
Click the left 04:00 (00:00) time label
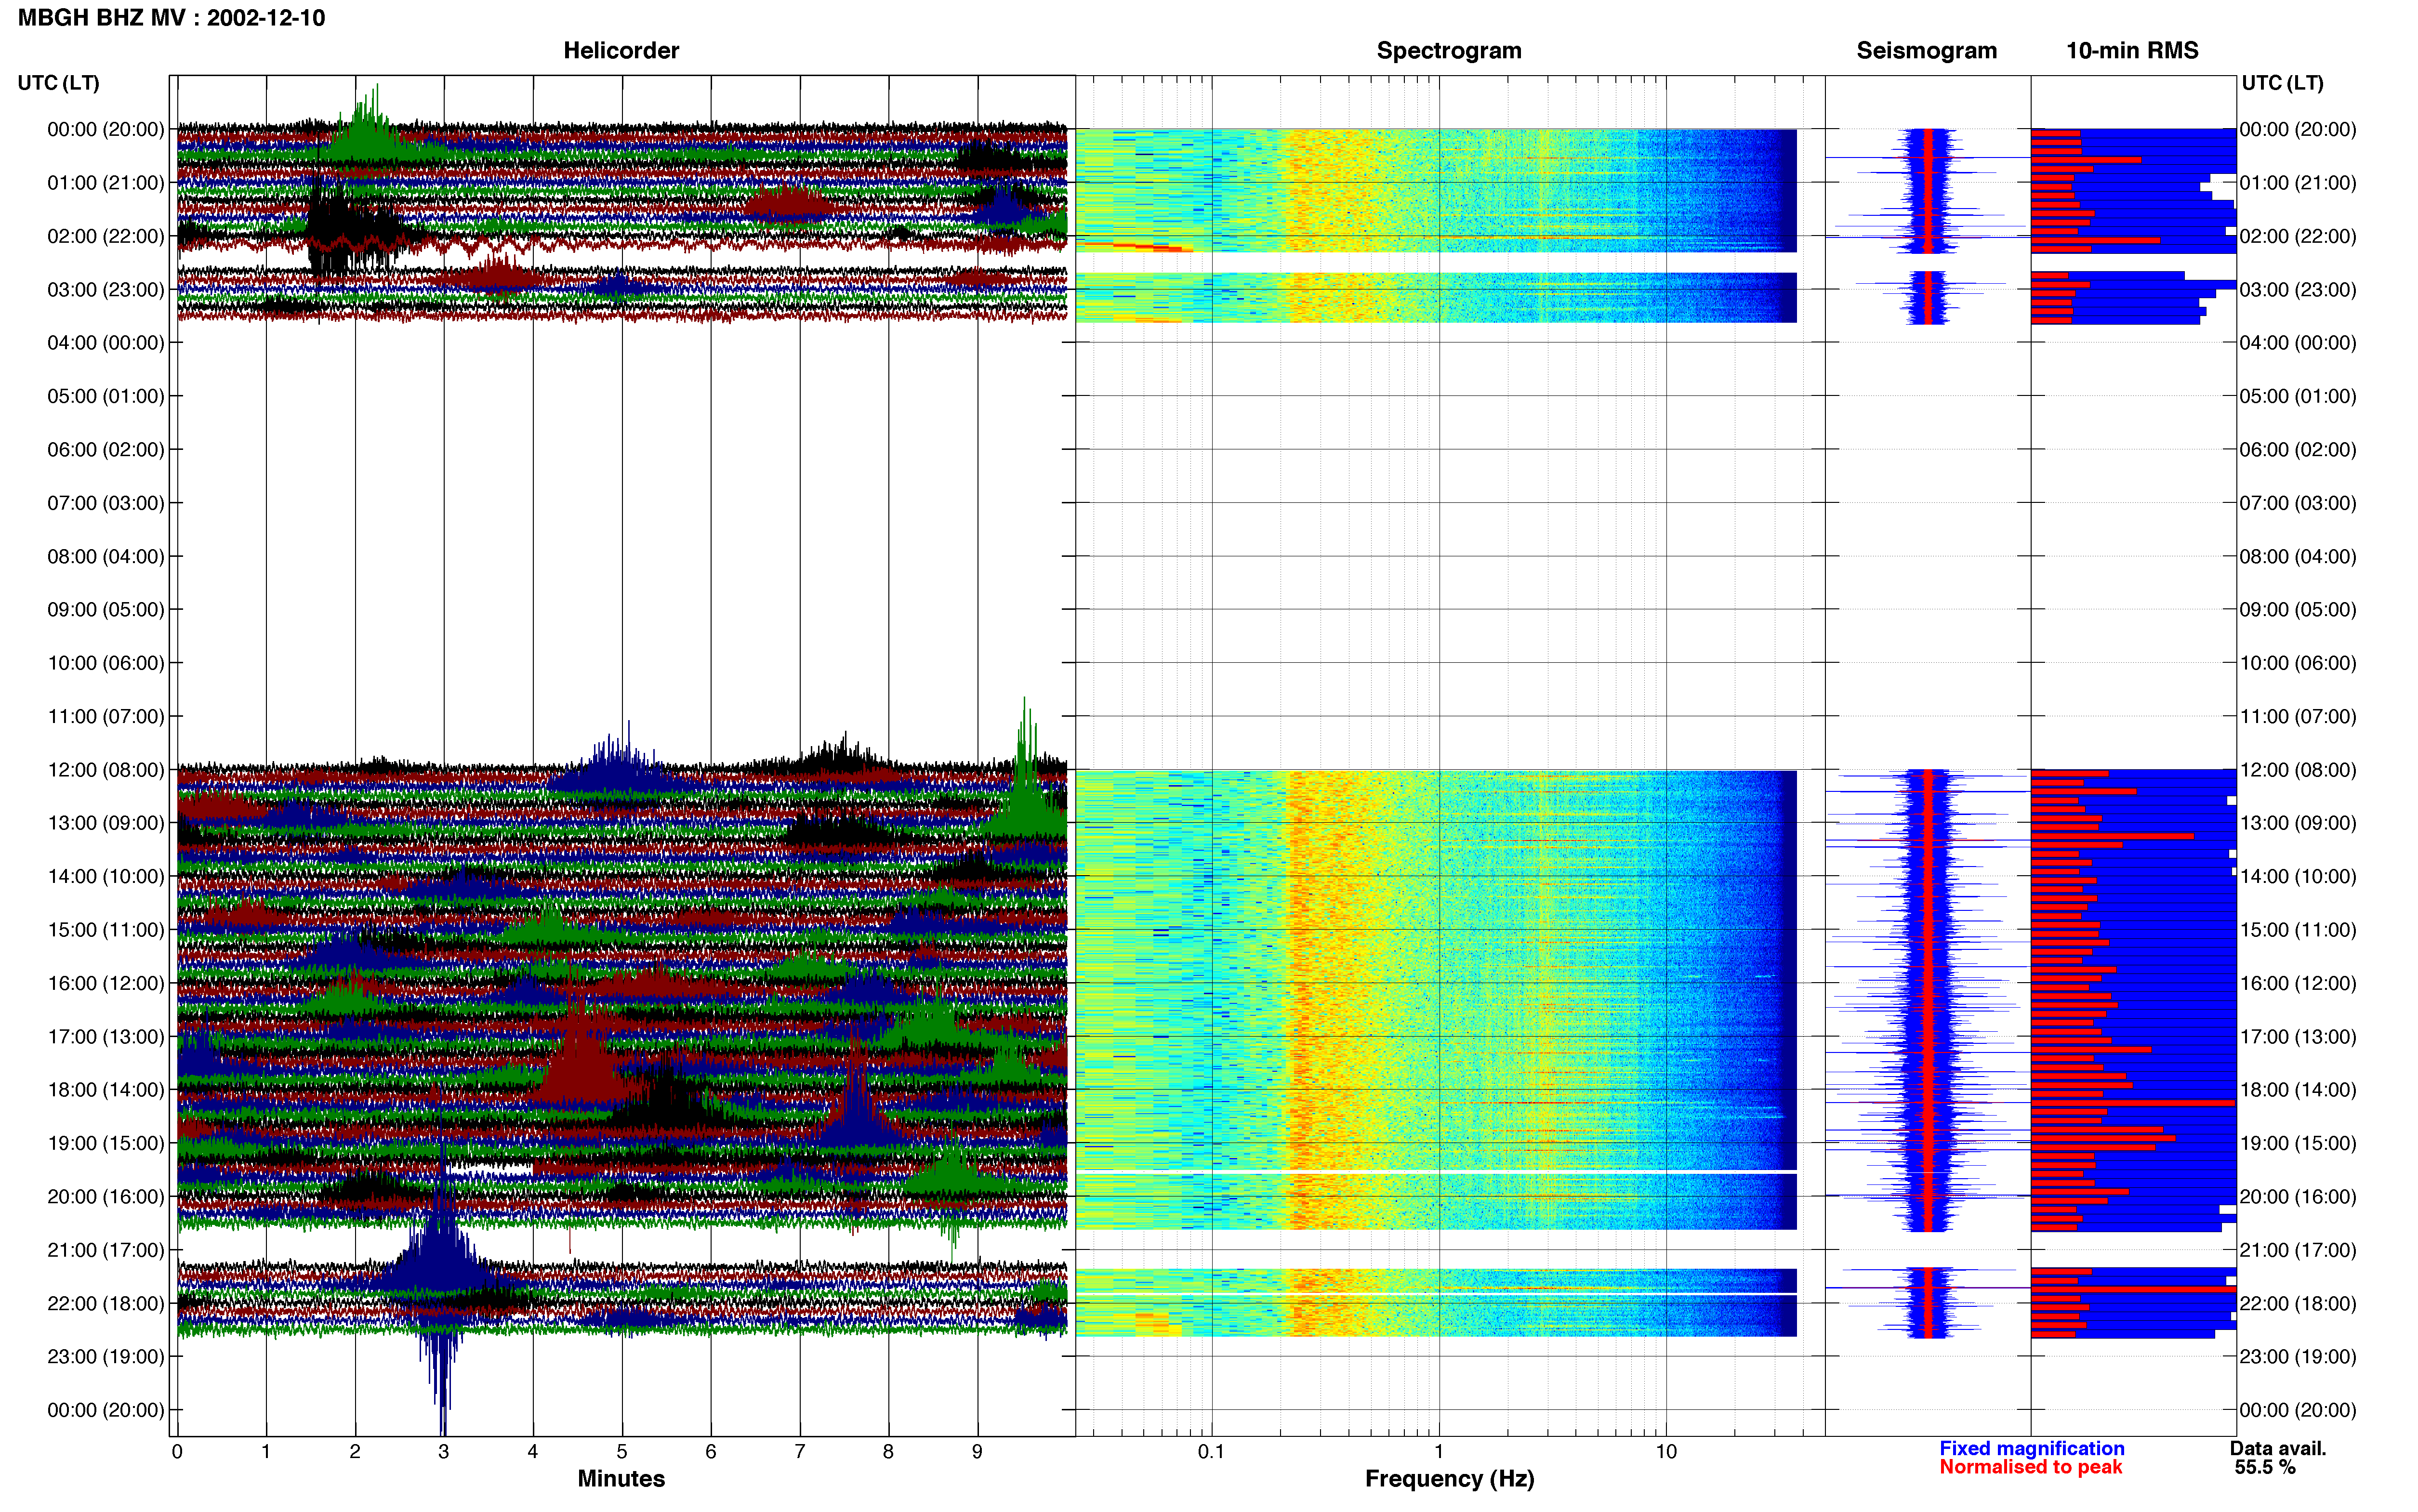(105, 343)
